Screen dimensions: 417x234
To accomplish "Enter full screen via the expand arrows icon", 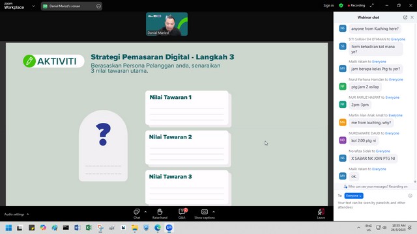I will (371, 6).
